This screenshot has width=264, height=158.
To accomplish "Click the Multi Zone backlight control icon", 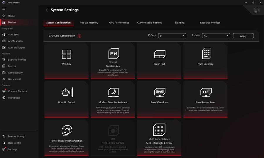I will (159, 130).
